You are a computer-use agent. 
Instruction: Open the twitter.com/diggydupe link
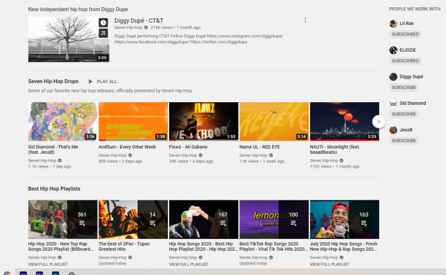(218, 42)
